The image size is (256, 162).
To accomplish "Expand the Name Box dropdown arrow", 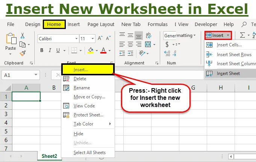I will click(x=36, y=75).
